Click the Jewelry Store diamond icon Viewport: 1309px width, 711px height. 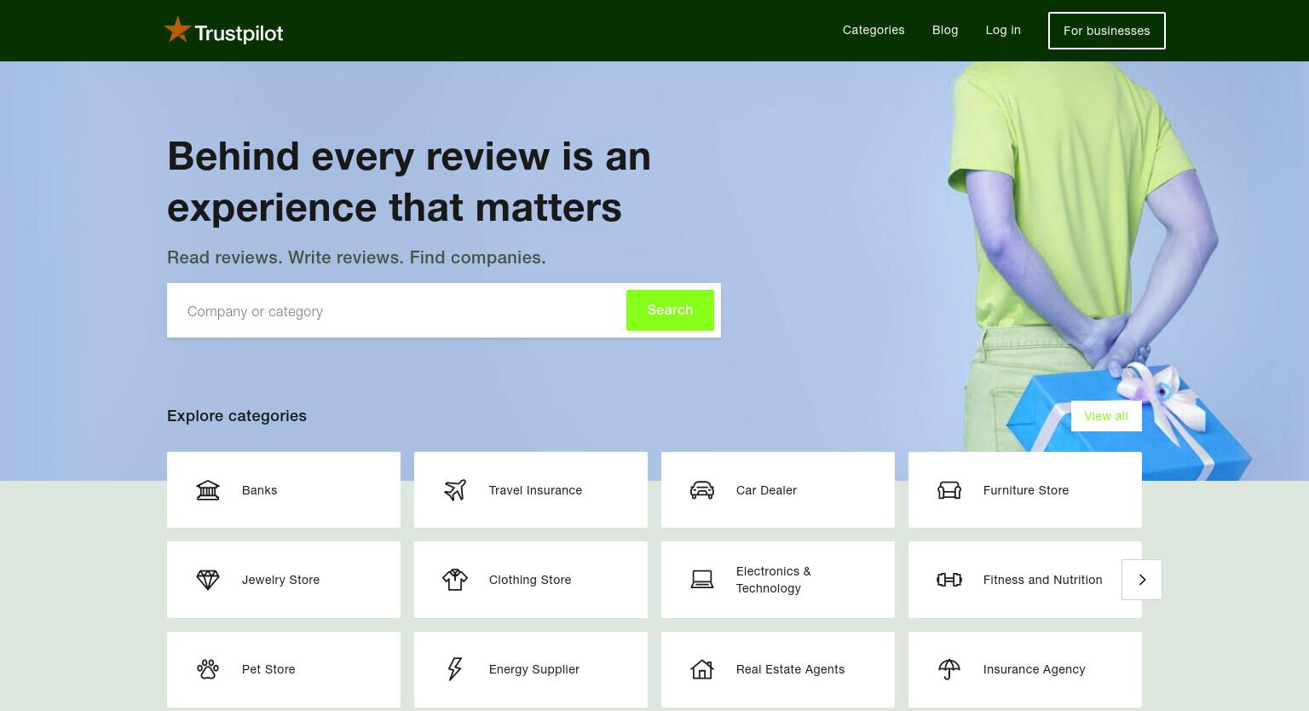coord(208,580)
